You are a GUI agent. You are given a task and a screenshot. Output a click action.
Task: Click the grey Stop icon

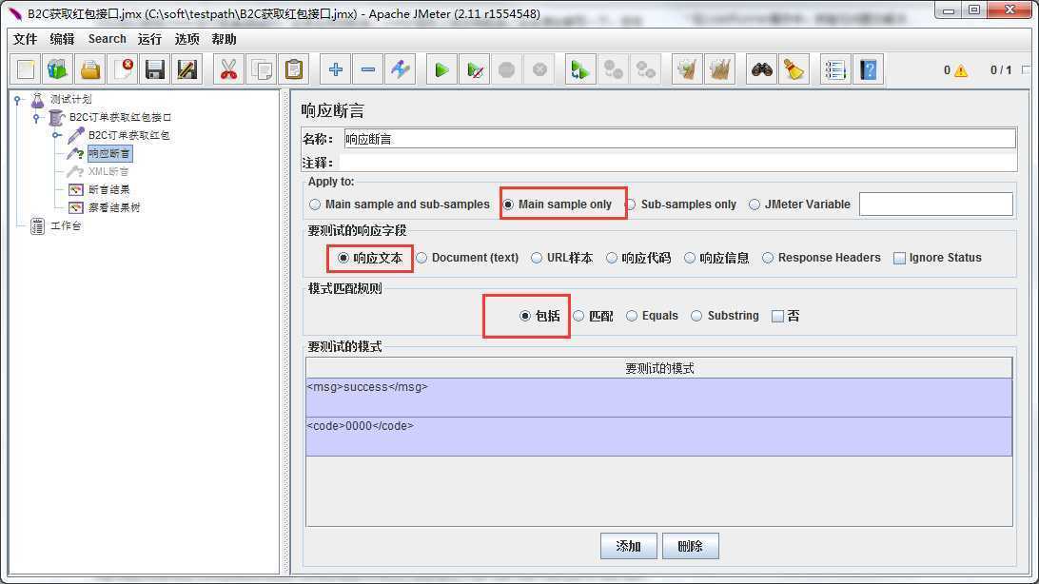click(506, 68)
